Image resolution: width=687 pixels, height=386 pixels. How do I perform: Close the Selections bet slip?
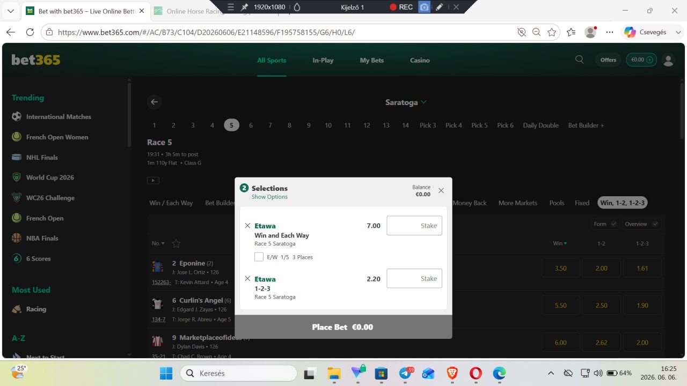[x=441, y=190]
